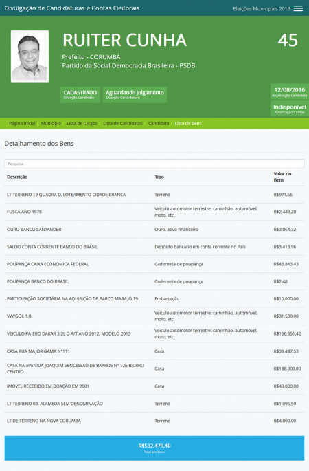Select PARTICIPAÇÃO SOCIETÁRIA BARCO MARAJÓ 19 row
The height and width of the screenshot is (471, 309).
tap(154, 298)
